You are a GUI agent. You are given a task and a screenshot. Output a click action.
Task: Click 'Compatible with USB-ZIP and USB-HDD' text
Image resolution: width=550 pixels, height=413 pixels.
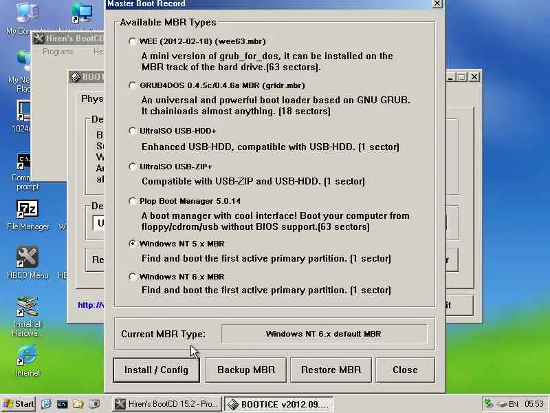click(253, 181)
